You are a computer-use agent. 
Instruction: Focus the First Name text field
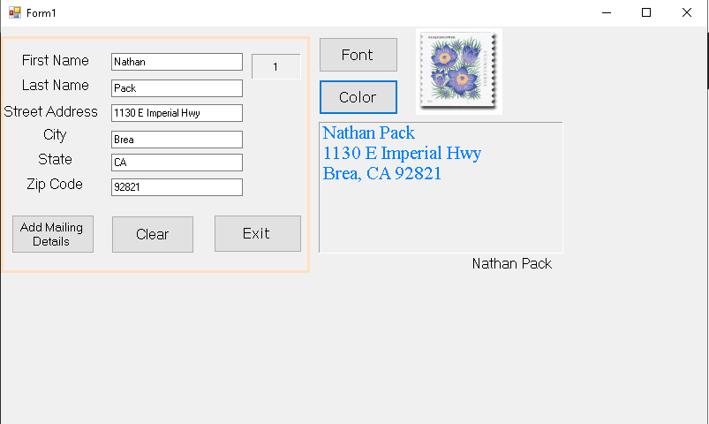tap(177, 62)
